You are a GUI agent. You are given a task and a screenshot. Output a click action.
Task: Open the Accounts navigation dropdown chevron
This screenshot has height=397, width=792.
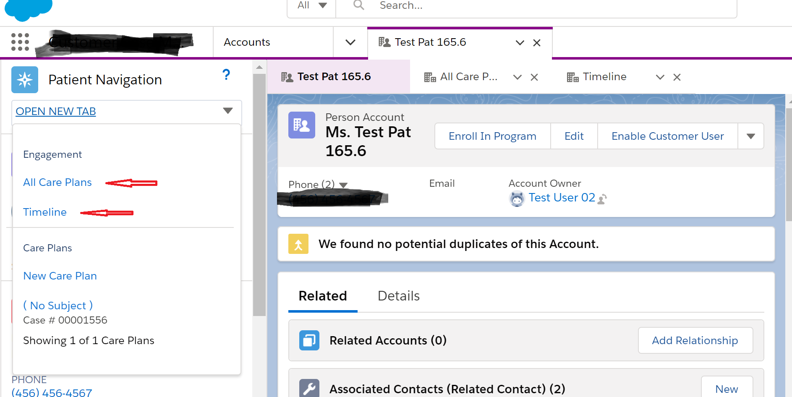350,42
